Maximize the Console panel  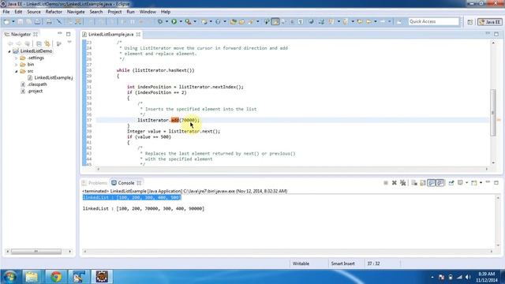point(496,182)
